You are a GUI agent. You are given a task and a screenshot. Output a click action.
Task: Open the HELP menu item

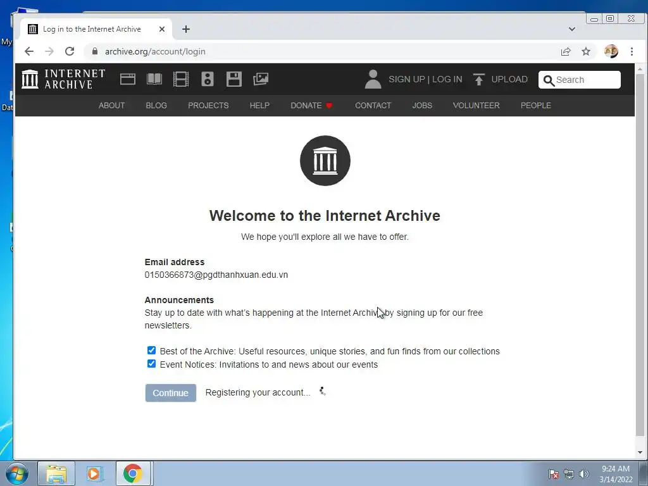(259, 106)
